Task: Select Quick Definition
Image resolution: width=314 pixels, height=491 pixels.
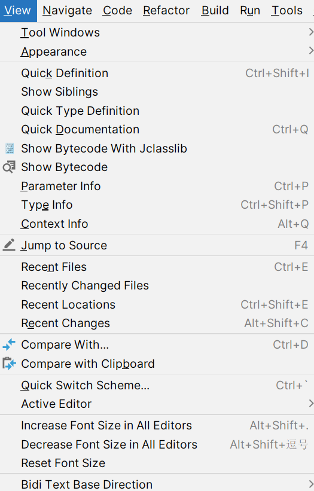Action: (157, 74)
